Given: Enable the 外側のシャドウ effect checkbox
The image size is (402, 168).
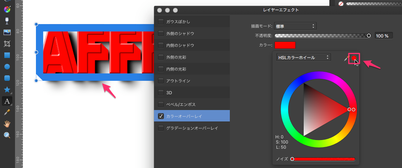Looking at the screenshot, I should pyautogui.click(x=161, y=33).
